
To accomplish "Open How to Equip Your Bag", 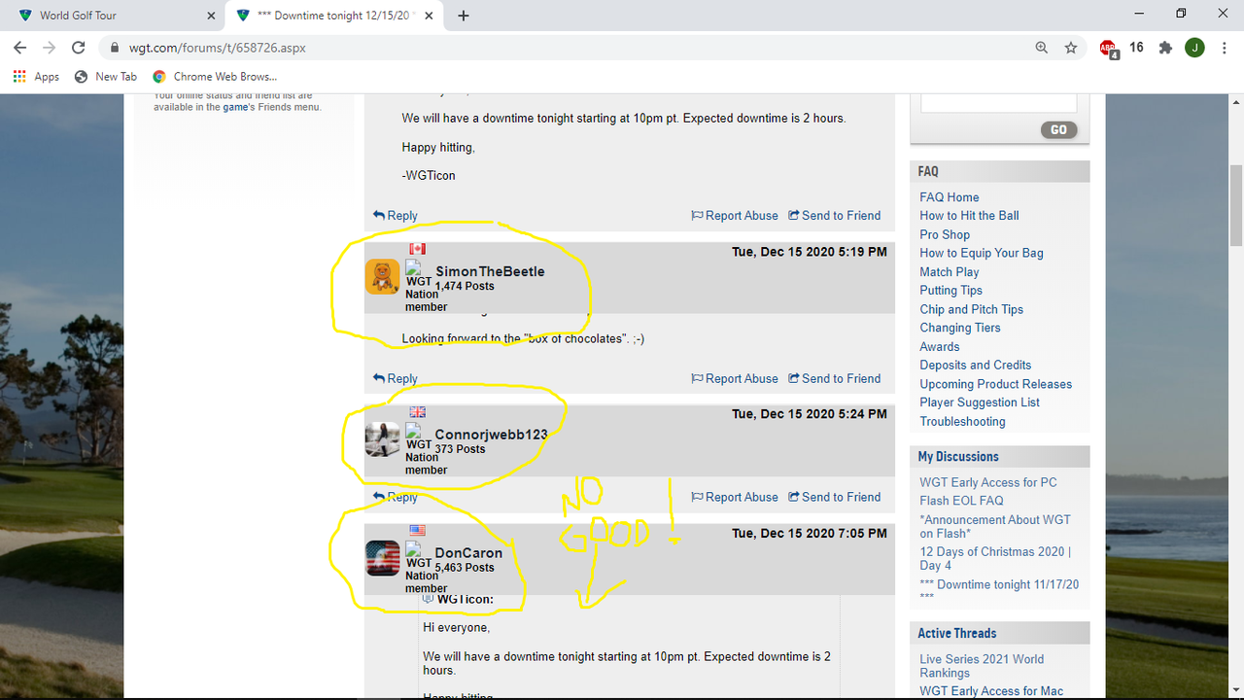I will (982, 253).
